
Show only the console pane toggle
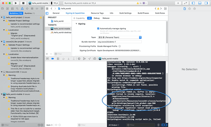click(166, 125)
